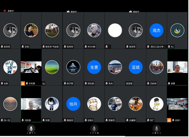Click the mic icon beside 刘苍's name

point(44,120)
